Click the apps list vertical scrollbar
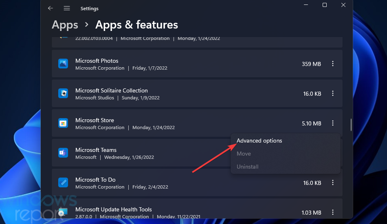 (x=351, y=125)
